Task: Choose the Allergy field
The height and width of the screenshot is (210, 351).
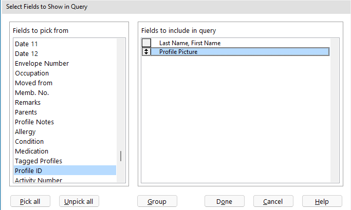Action: pos(25,131)
